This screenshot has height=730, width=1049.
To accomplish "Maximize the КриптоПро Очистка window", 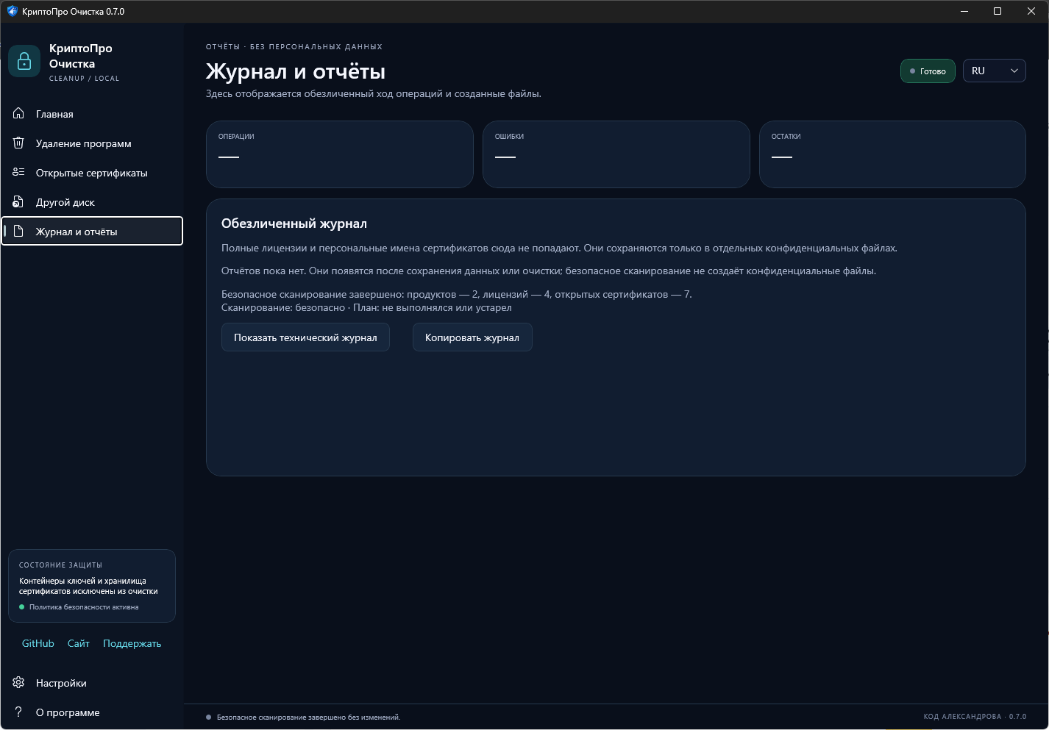I will pyautogui.click(x=998, y=11).
